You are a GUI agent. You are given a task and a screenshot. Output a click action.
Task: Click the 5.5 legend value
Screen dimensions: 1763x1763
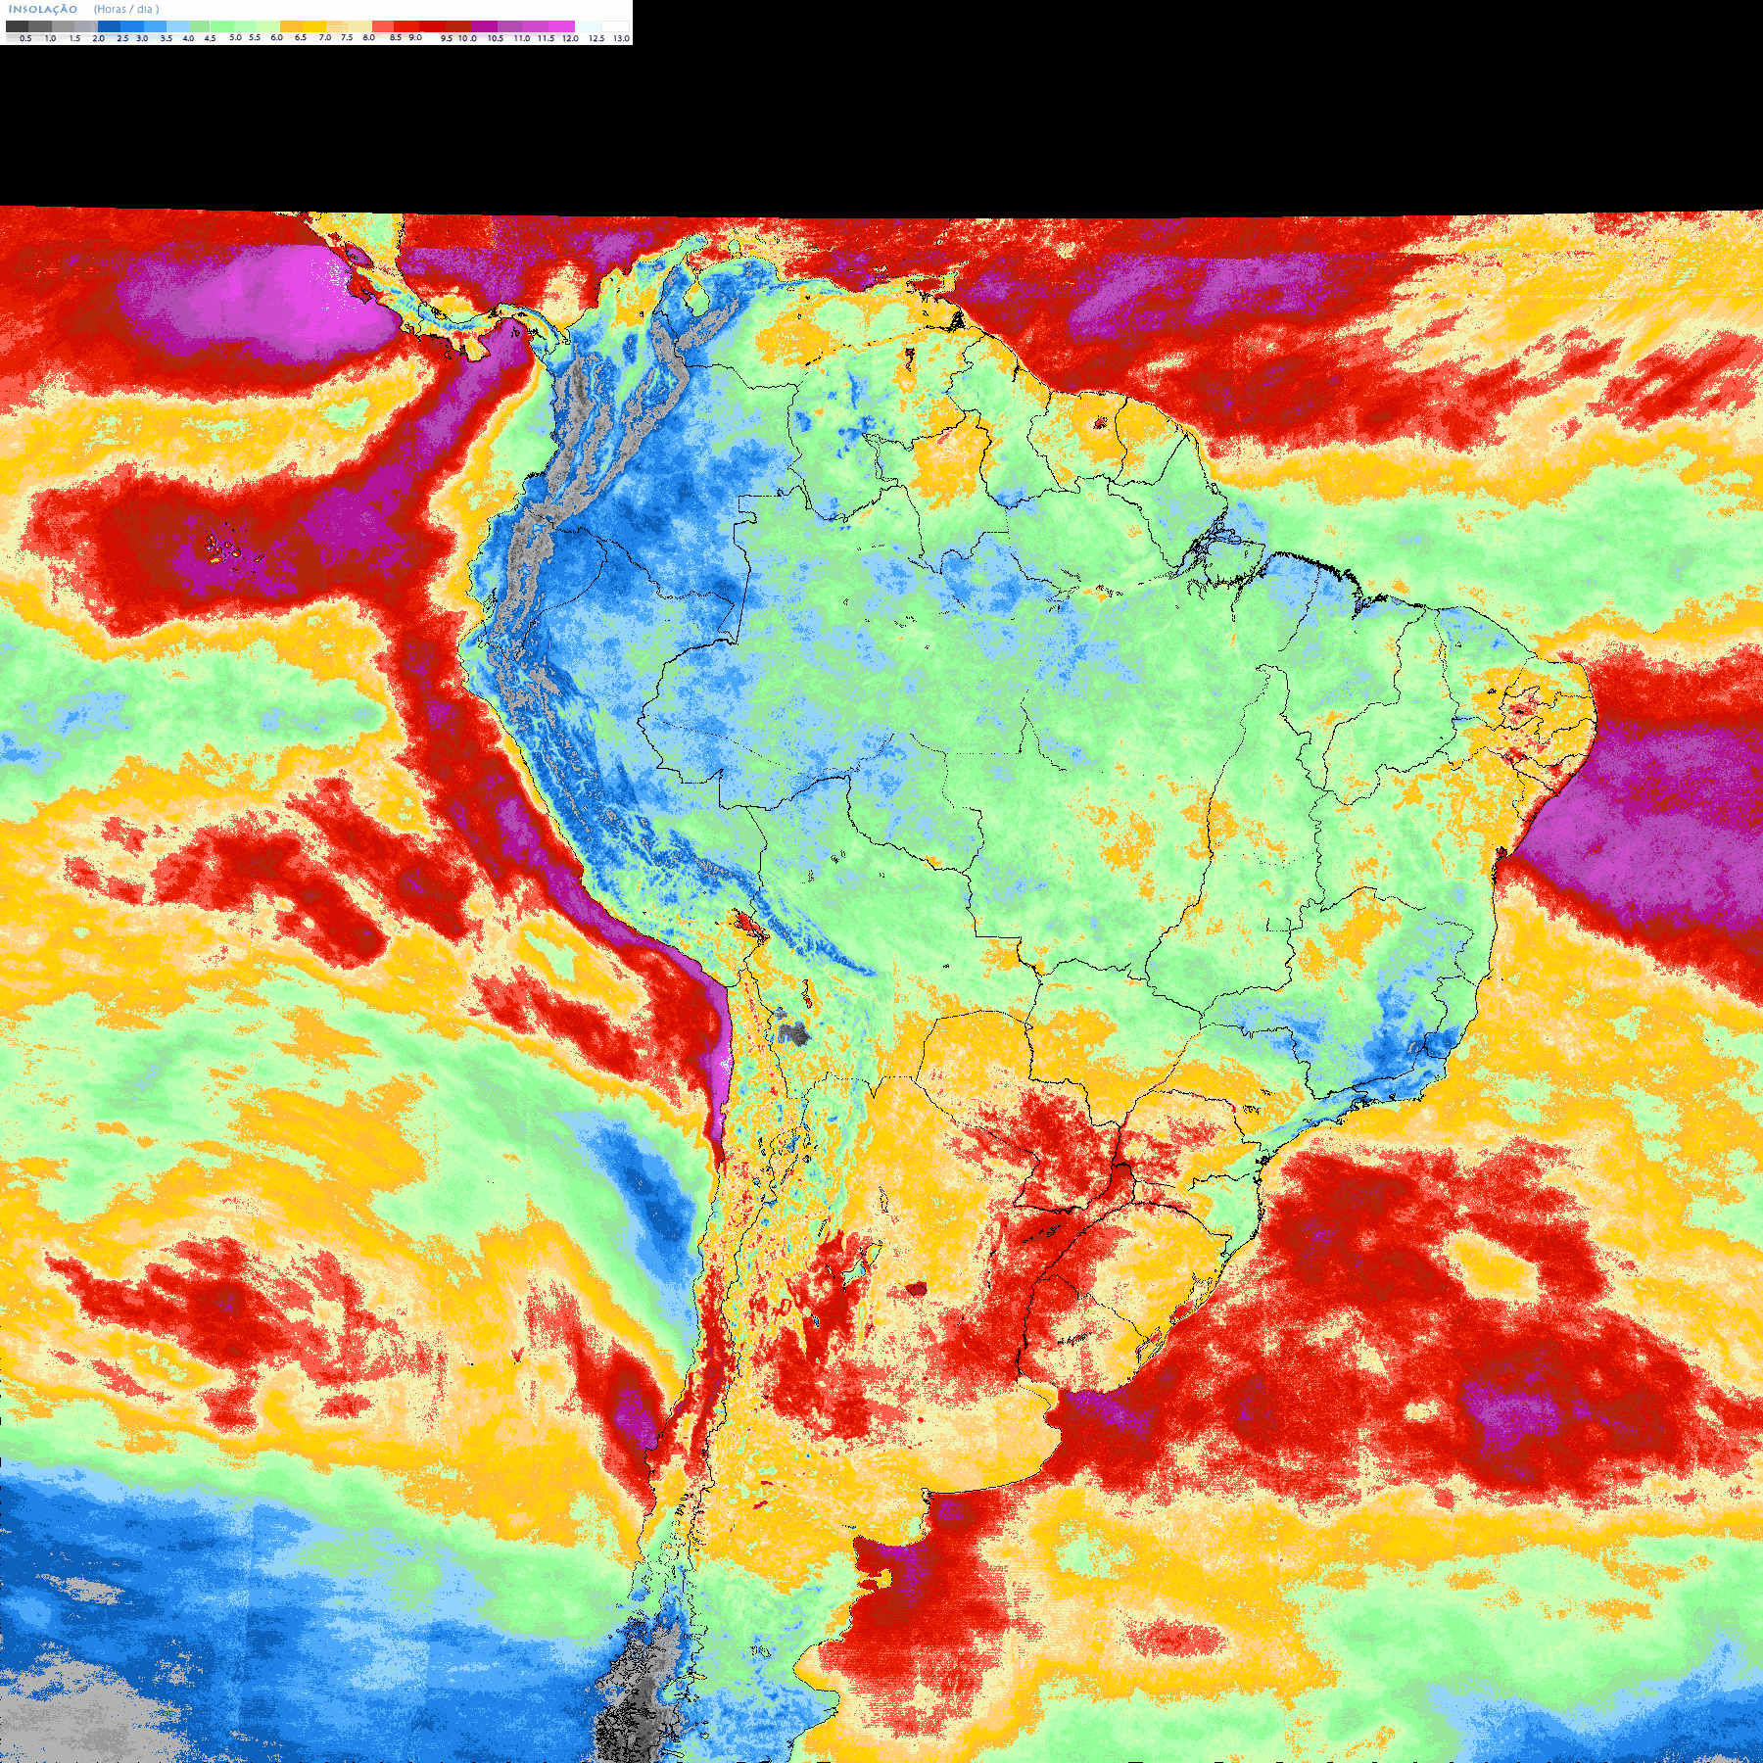(255, 37)
